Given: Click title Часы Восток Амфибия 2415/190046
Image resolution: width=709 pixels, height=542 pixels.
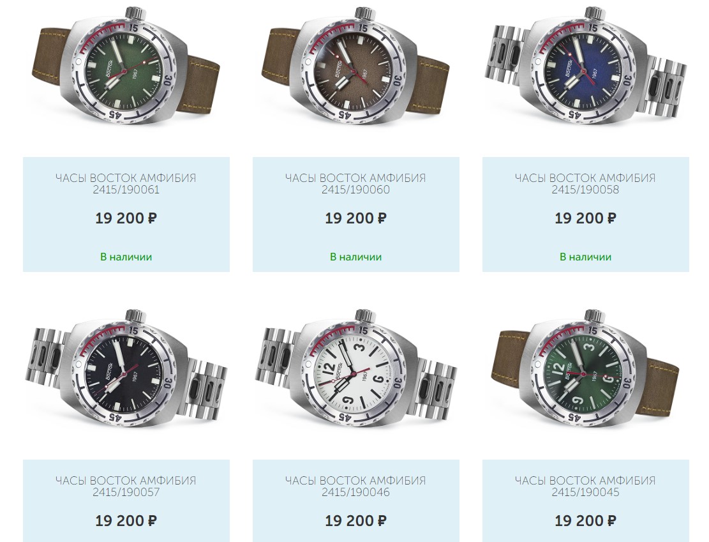Looking at the screenshot, I should (355, 486).
